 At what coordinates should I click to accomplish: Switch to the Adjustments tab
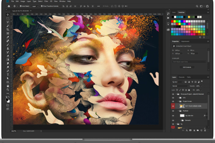pos(185,42)
